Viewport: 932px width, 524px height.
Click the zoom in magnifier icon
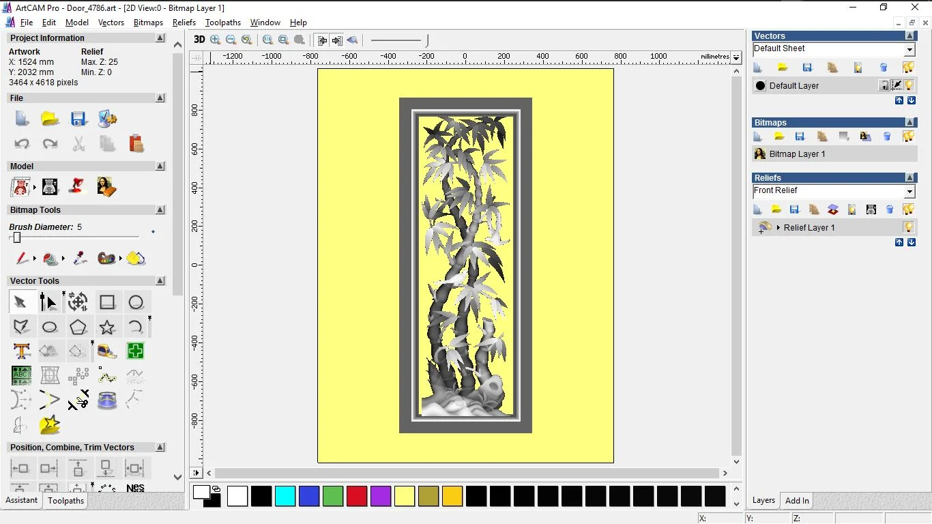coord(216,40)
